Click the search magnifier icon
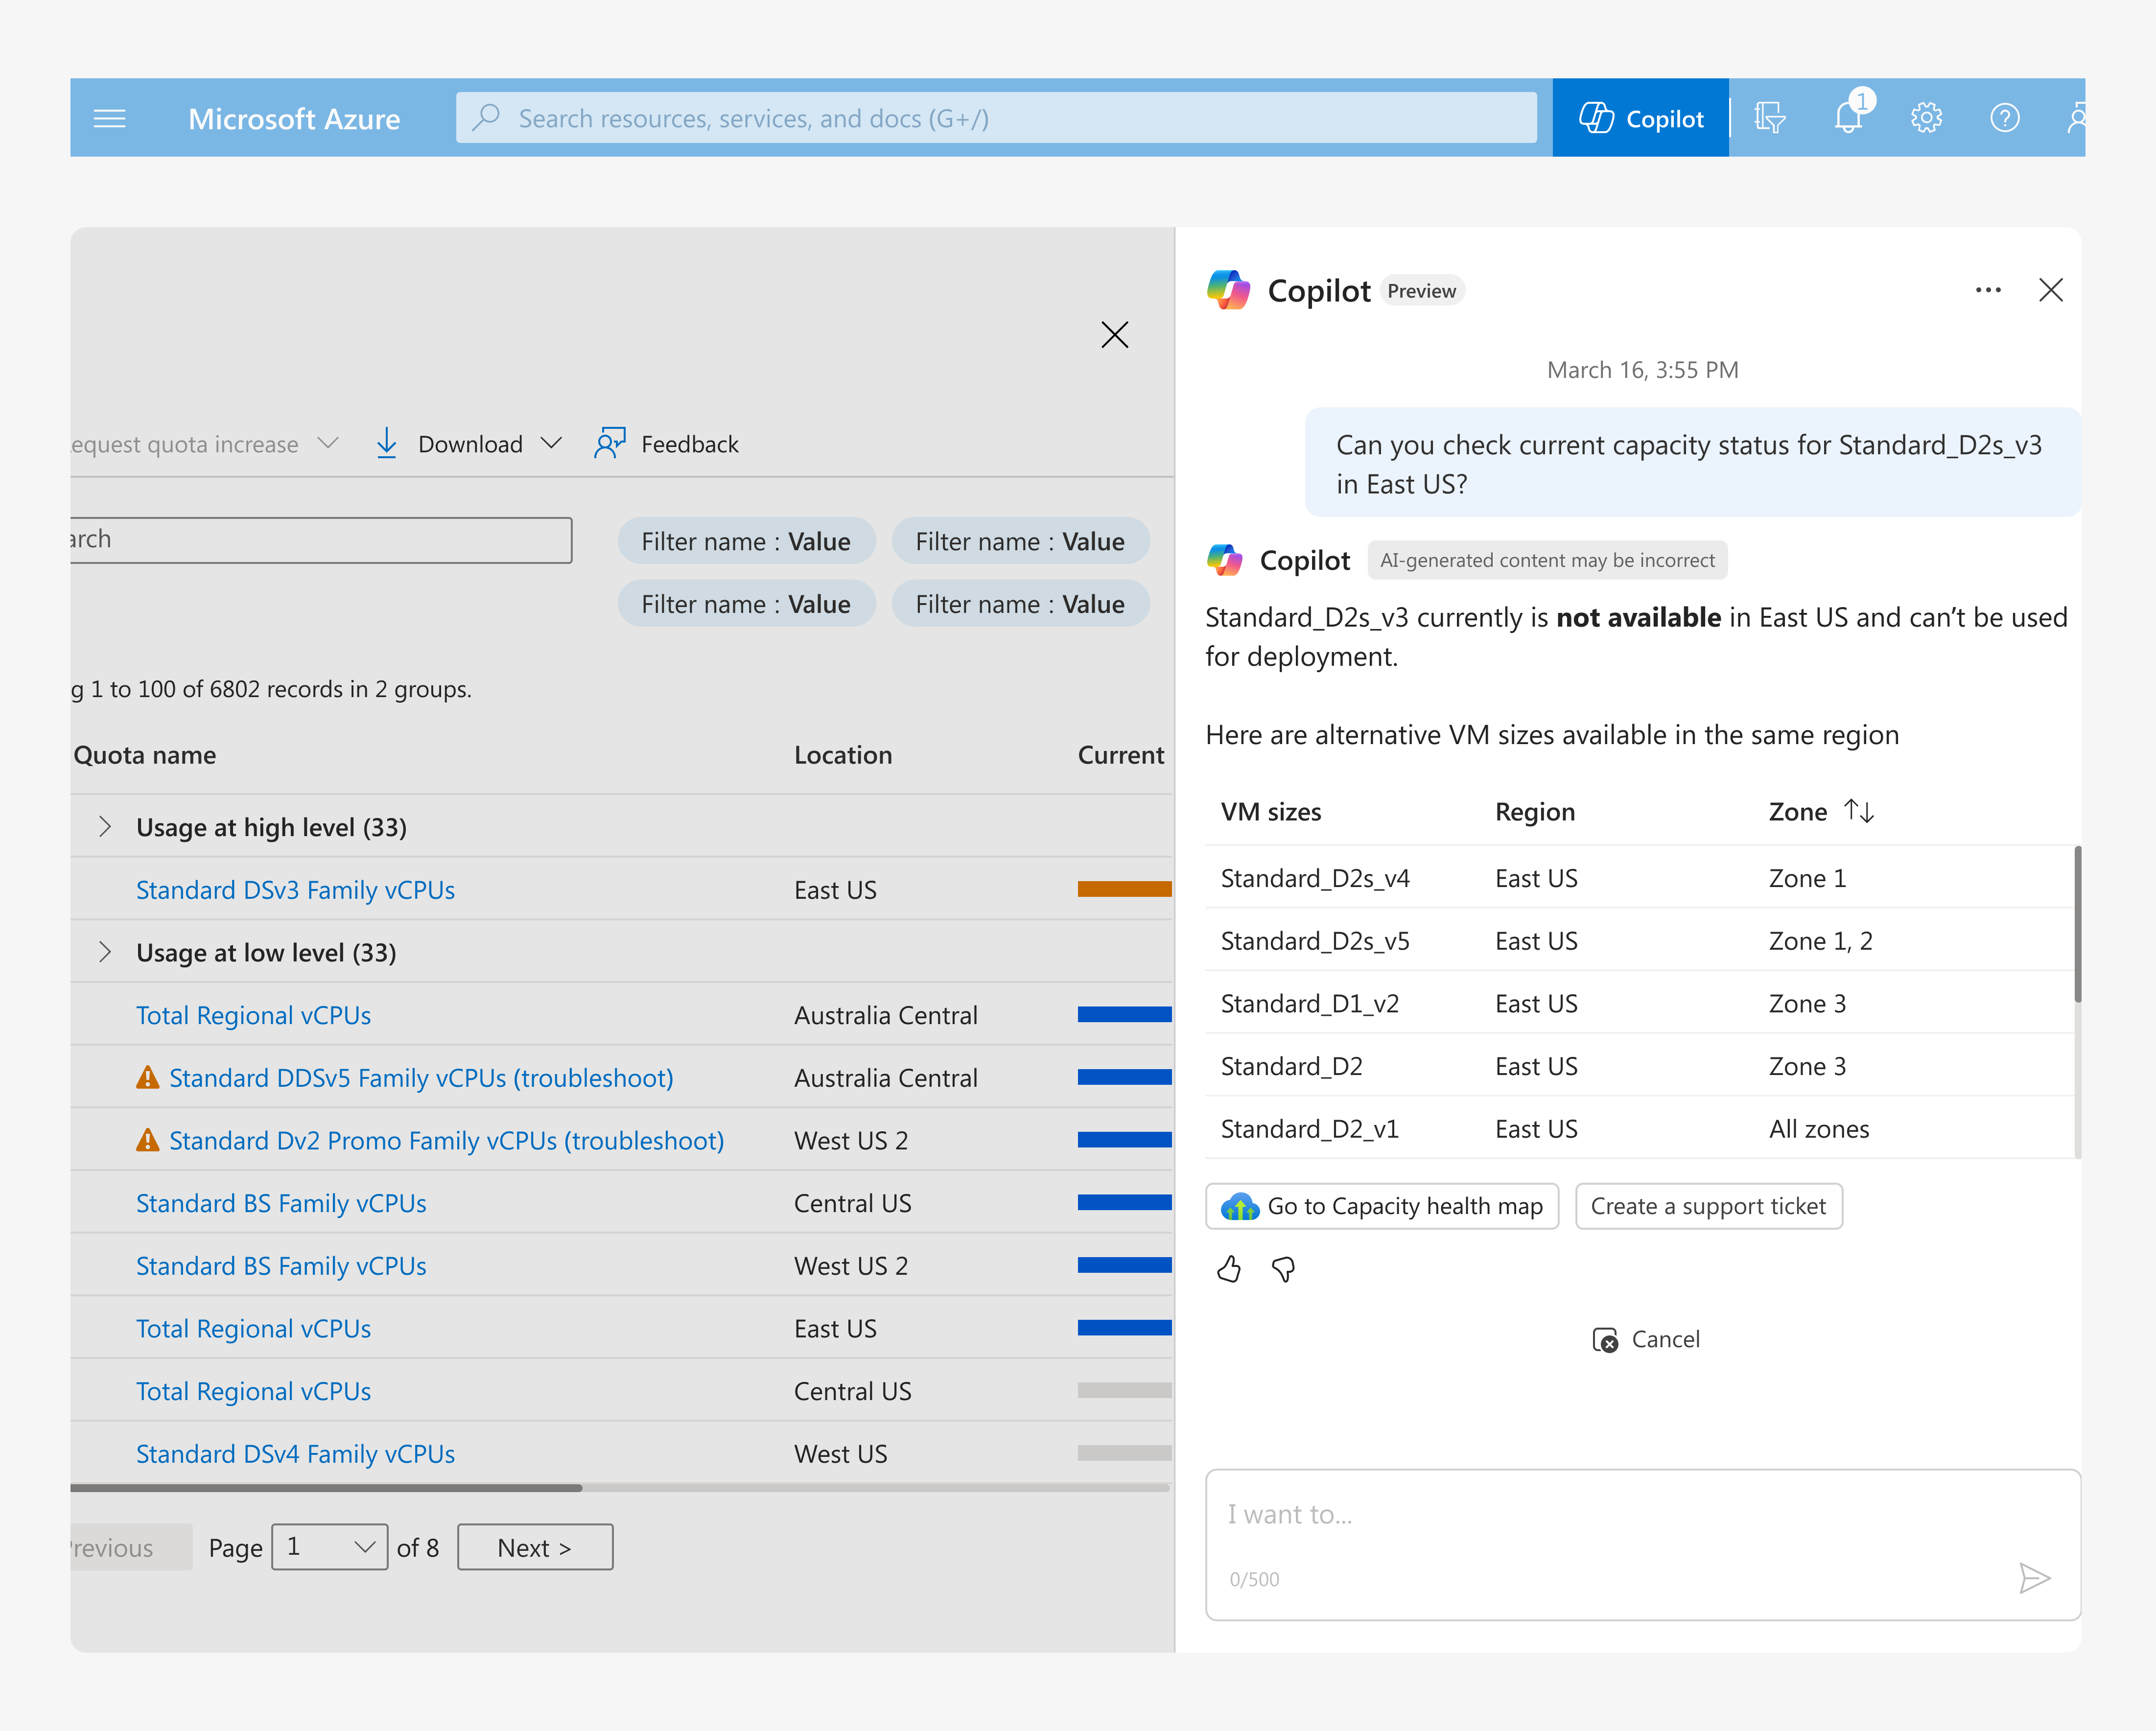The width and height of the screenshot is (2156, 1731). click(486, 118)
